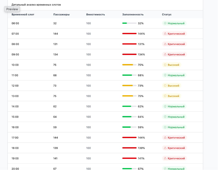
Task: Click the clock icon in the 10:00 status badge
Action: [165, 65]
